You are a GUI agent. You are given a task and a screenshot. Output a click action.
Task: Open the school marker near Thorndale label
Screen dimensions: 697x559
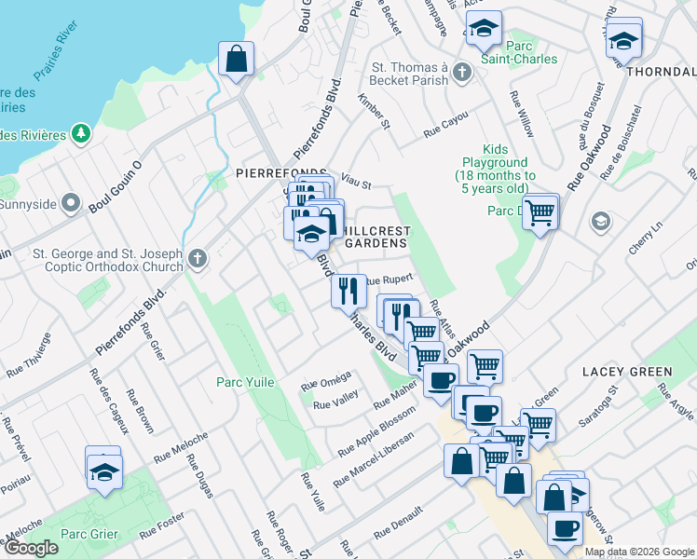(x=623, y=42)
